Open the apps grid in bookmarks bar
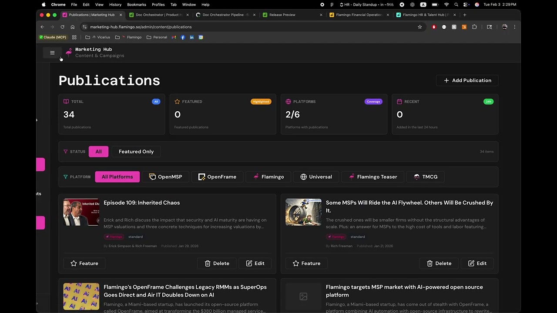Viewport: 557px width, 313px height. pyautogui.click(x=74, y=37)
